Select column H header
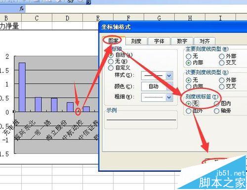247x190 pixels. point(190,18)
